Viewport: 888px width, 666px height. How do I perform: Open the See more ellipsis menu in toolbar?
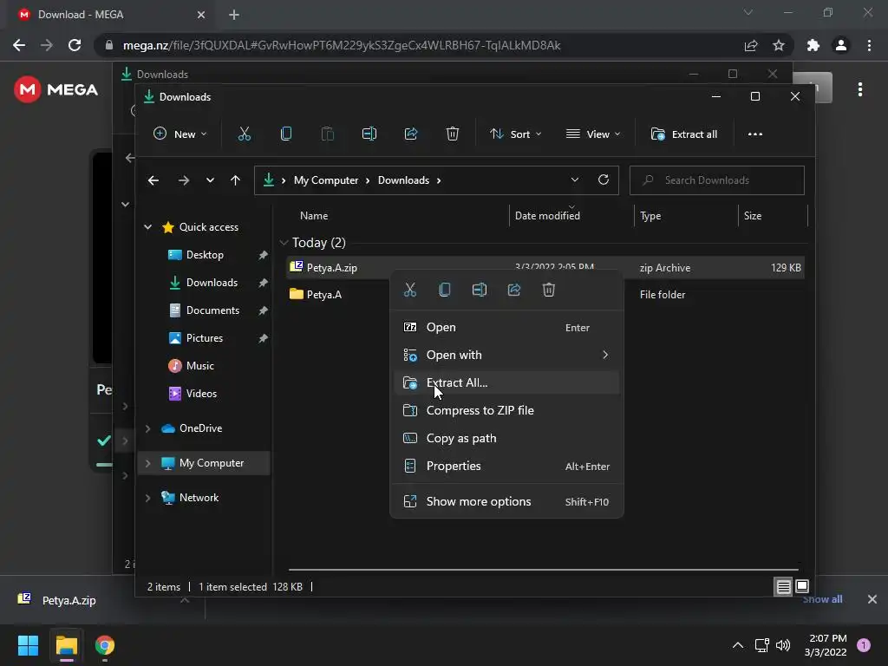coord(755,134)
